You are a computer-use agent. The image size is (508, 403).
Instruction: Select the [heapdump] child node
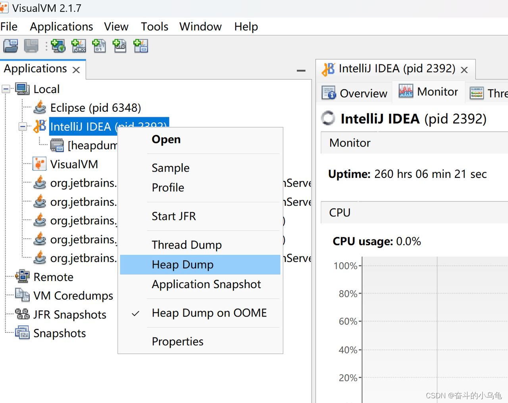click(92, 145)
